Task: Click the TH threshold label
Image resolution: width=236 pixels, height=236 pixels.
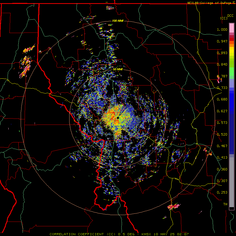Action: tap(225, 204)
